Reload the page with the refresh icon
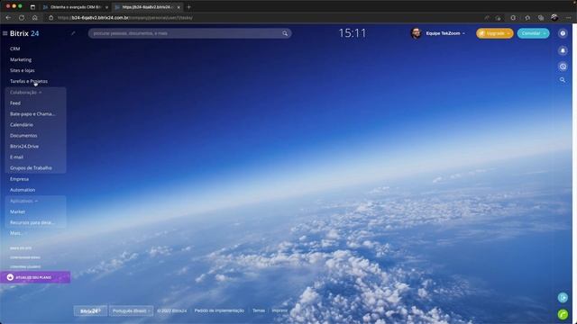This screenshot has height=324, width=577. tap(22, 18)
